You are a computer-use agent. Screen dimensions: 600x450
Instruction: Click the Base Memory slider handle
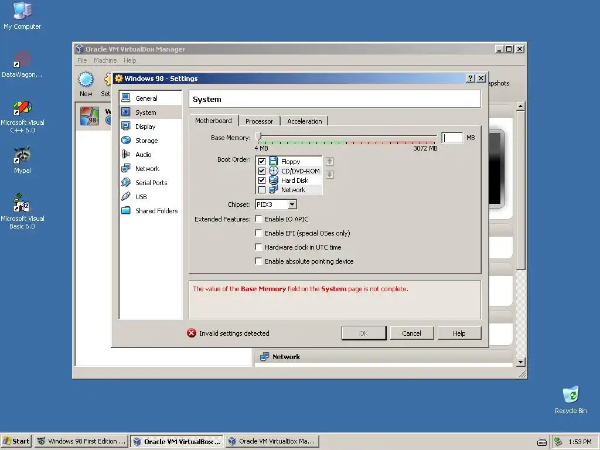click(258, 137)
